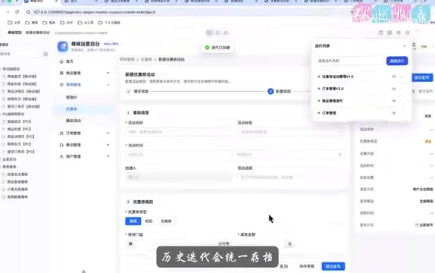
Task: Open the 活动标签 dropdown
Action: pos(290,132)
